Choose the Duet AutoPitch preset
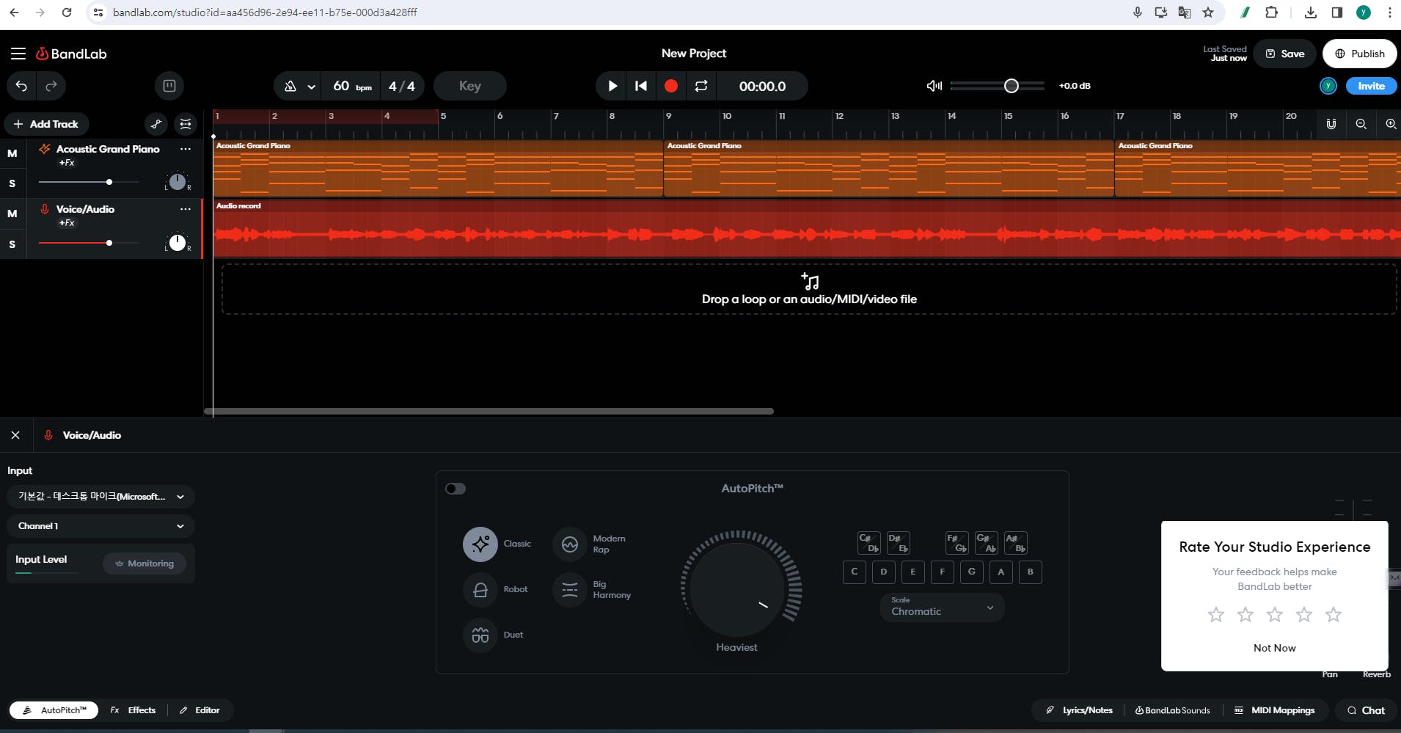Image resolution: width=1401 pixels, height=733 pixels. (x=480, y=635)
